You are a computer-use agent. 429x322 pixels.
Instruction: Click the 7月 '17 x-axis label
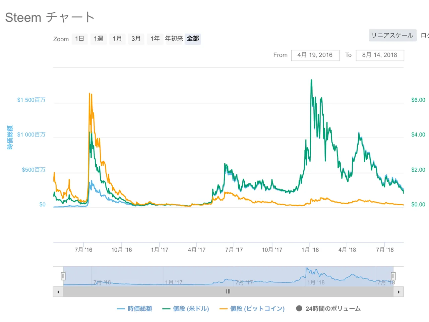[234, 250]
